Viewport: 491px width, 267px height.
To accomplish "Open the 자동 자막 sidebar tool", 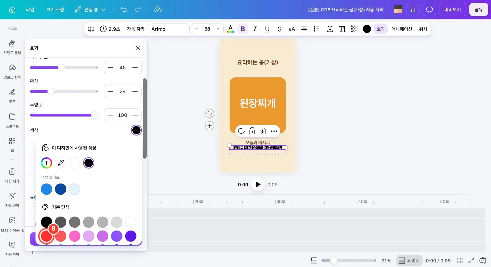I will [x=12, y=249].
